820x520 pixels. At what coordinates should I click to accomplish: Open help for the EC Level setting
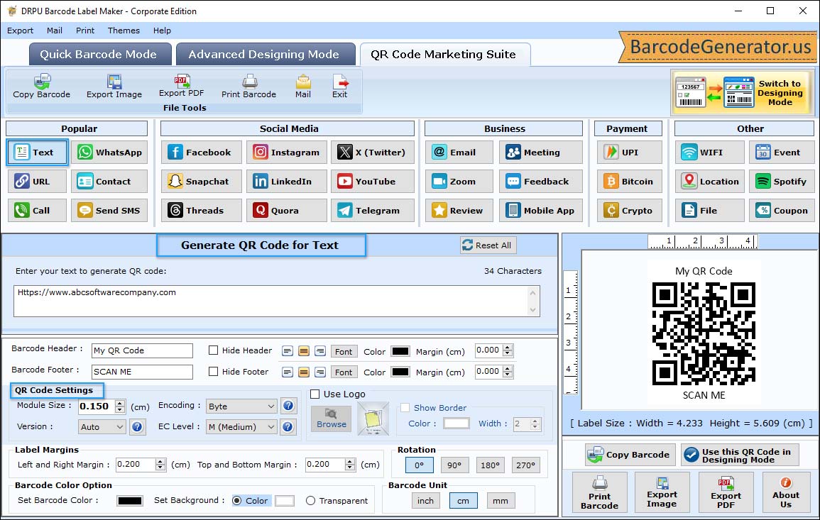(288, 427)
